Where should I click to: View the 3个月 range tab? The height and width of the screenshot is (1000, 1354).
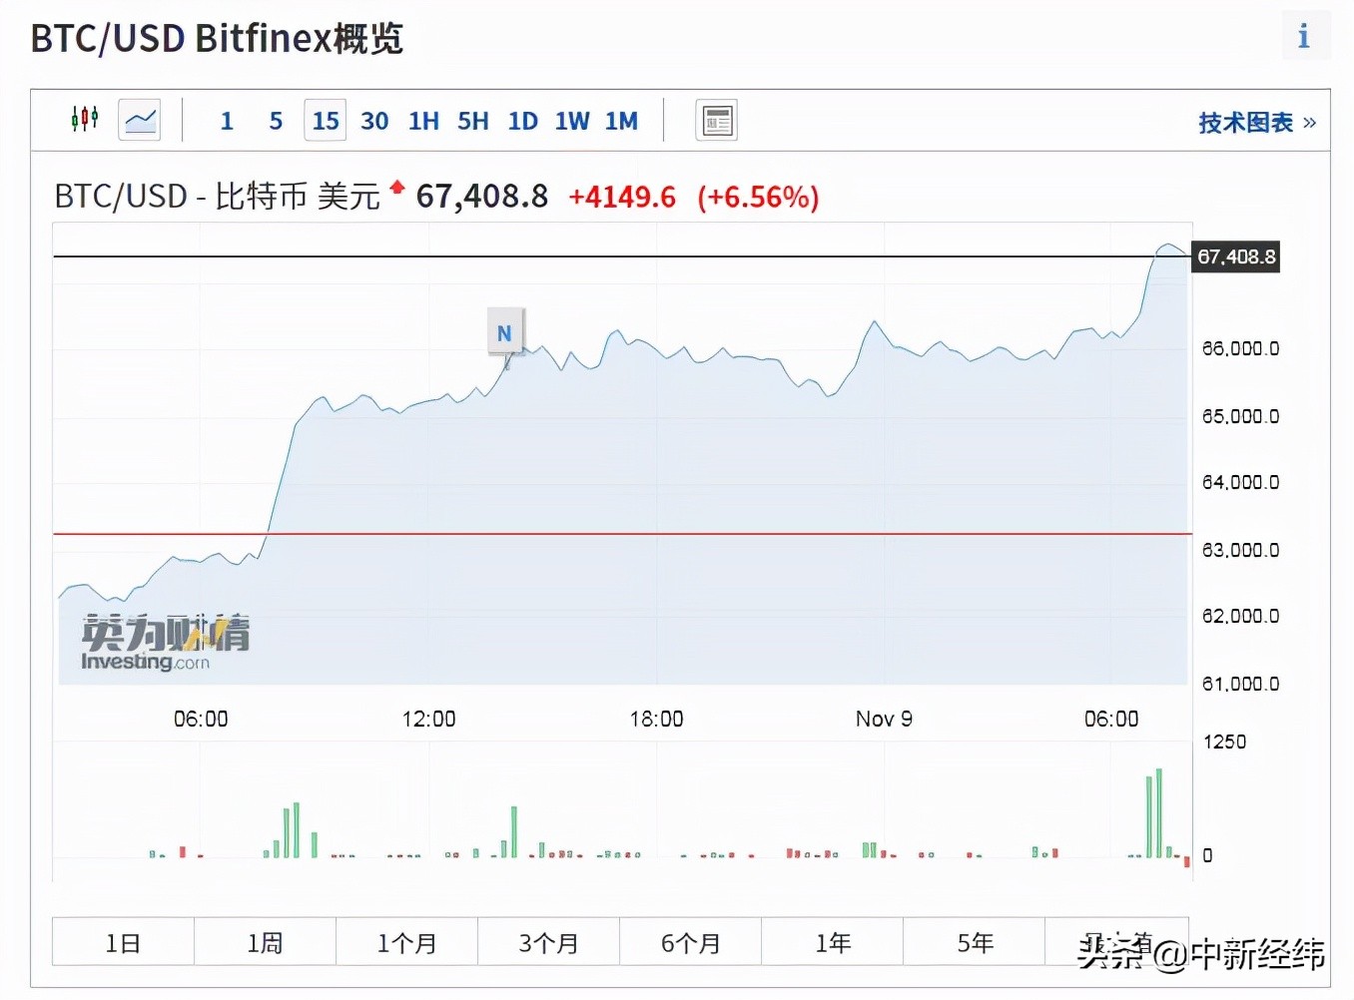pyautogui.click(x=548, y=941)
